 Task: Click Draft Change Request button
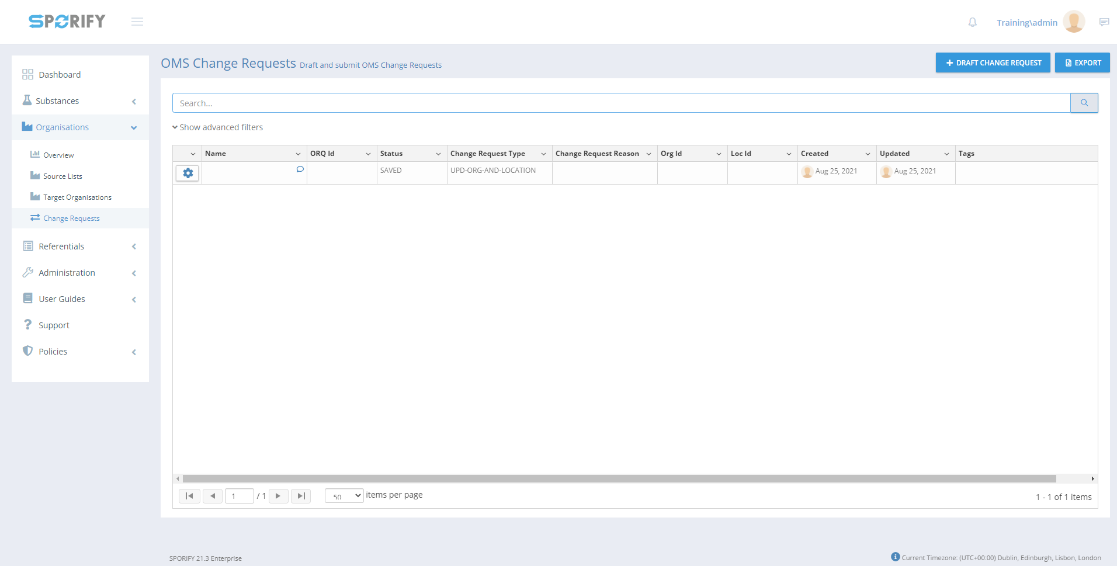click(993, 62)
